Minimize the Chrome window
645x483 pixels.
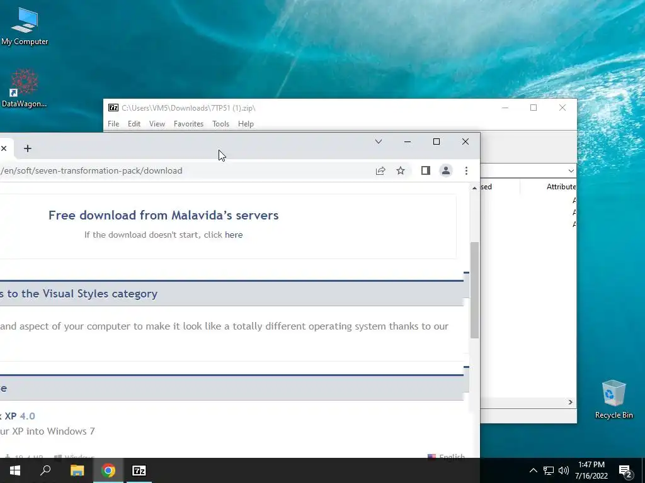408,142
